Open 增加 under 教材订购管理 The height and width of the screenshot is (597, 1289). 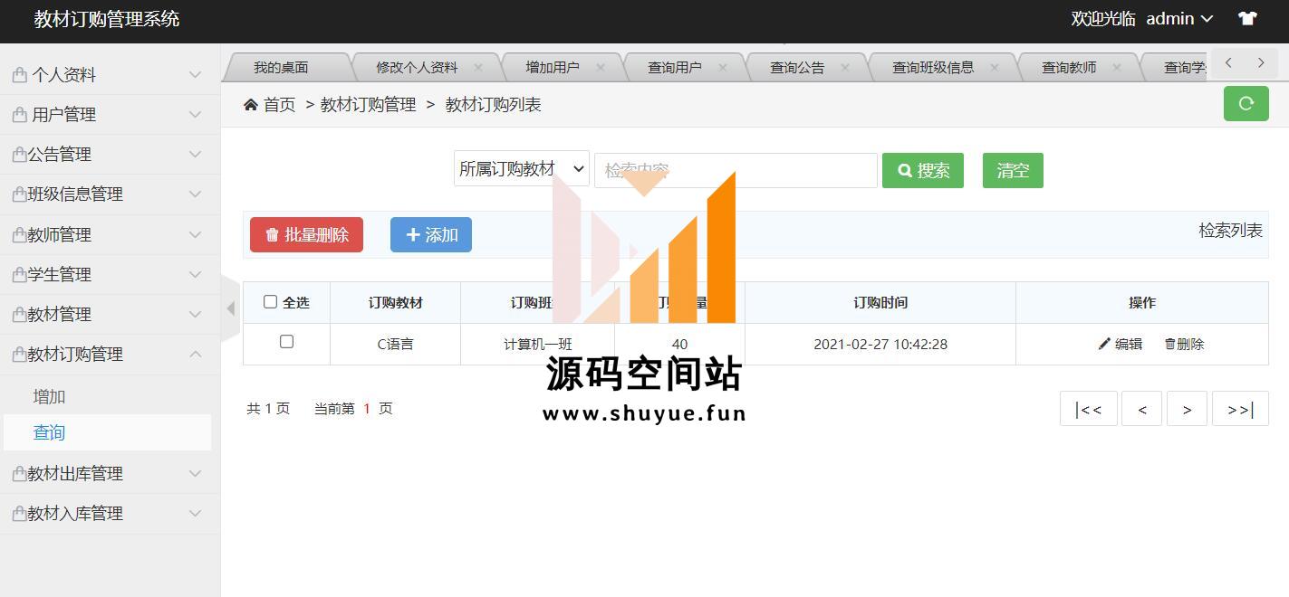point(49,396)
